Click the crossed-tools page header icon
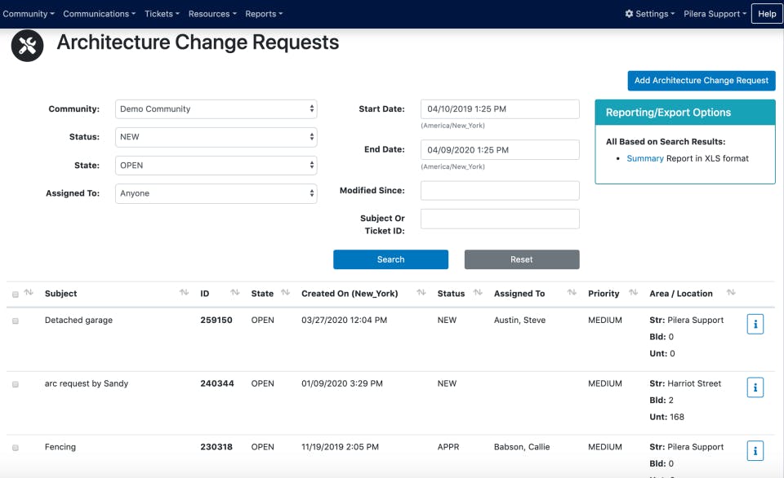Viewport: 784px width, 478px height. (27, 46)
